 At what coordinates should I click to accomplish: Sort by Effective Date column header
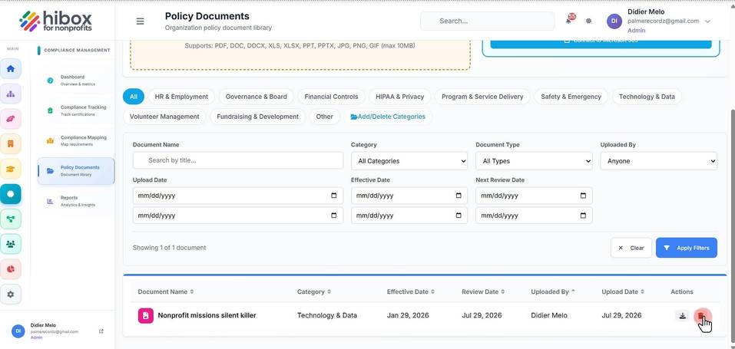pyautogui.click(x=410, y=291)
